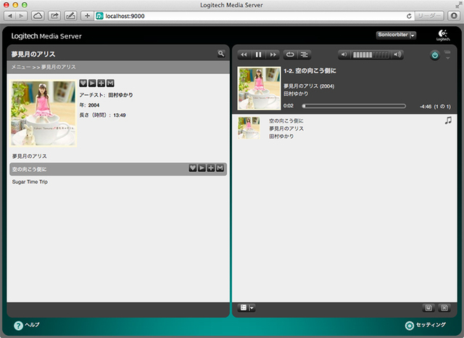
Task: Add the album to favorites with heart icon
Action: (x=83, y=83)
